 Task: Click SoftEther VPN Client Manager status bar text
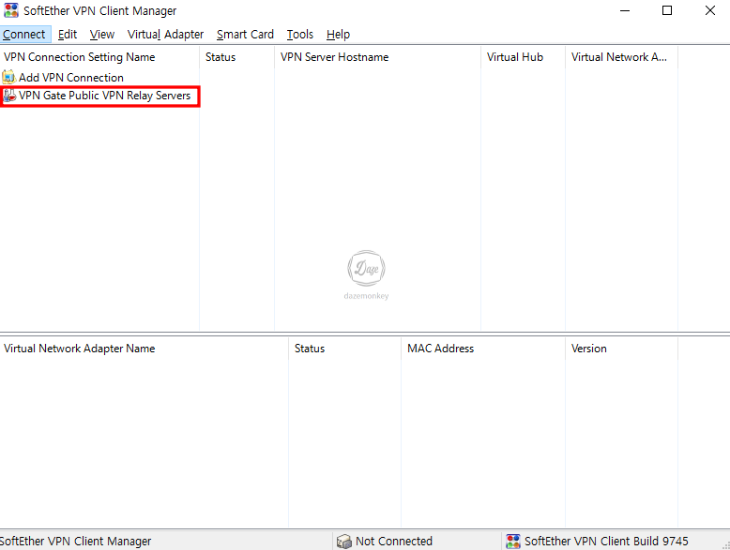(x=75, y=542)
